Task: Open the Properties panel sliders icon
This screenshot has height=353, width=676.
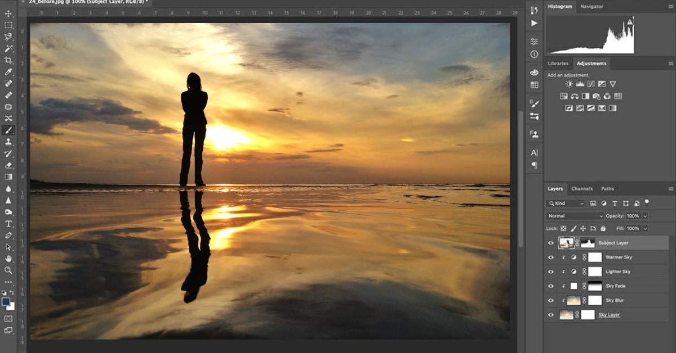Action: (534, 42)
